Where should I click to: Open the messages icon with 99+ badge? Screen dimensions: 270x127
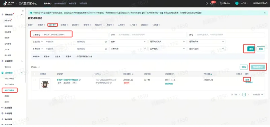coord(212,3)
